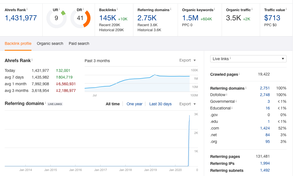Click info icon next to Organic traffic
The image size is (296, 176).
click(x=252, y=9)
